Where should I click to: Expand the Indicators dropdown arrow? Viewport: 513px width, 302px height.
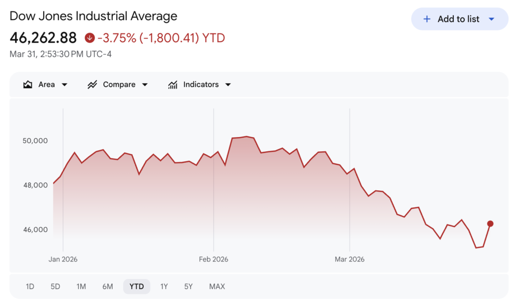[228, 85]
